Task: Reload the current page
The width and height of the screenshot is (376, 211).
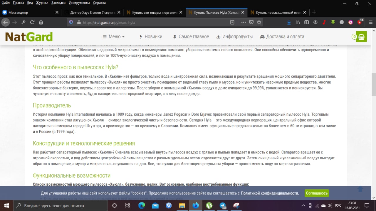Action: pyautogui.click(x=32, y=22)
